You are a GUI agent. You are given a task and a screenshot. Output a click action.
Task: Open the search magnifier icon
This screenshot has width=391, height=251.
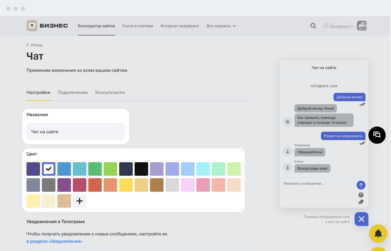(313, 26)
